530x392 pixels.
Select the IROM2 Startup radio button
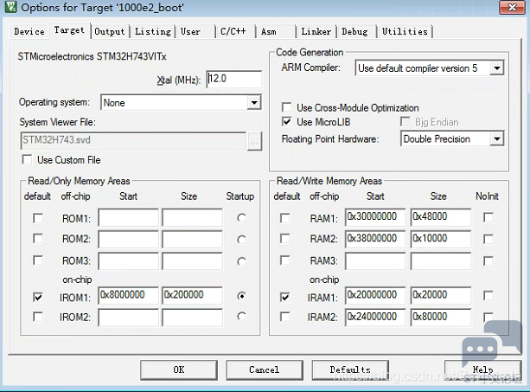(241, 317)
